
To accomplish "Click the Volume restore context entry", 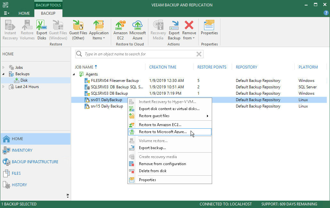I will (x=169, y=141).
